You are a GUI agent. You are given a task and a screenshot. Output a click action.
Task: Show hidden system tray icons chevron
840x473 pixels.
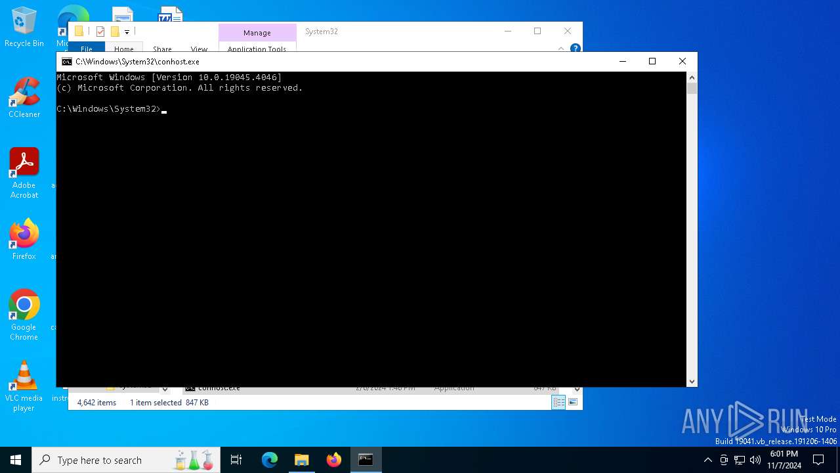tap(707, 460)
